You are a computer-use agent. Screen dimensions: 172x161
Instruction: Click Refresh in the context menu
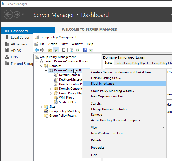coord(124,140)
